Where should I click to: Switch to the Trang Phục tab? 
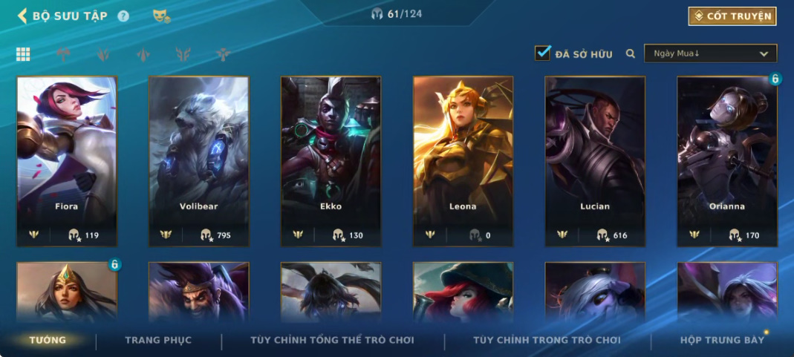(x=158, y=341)
